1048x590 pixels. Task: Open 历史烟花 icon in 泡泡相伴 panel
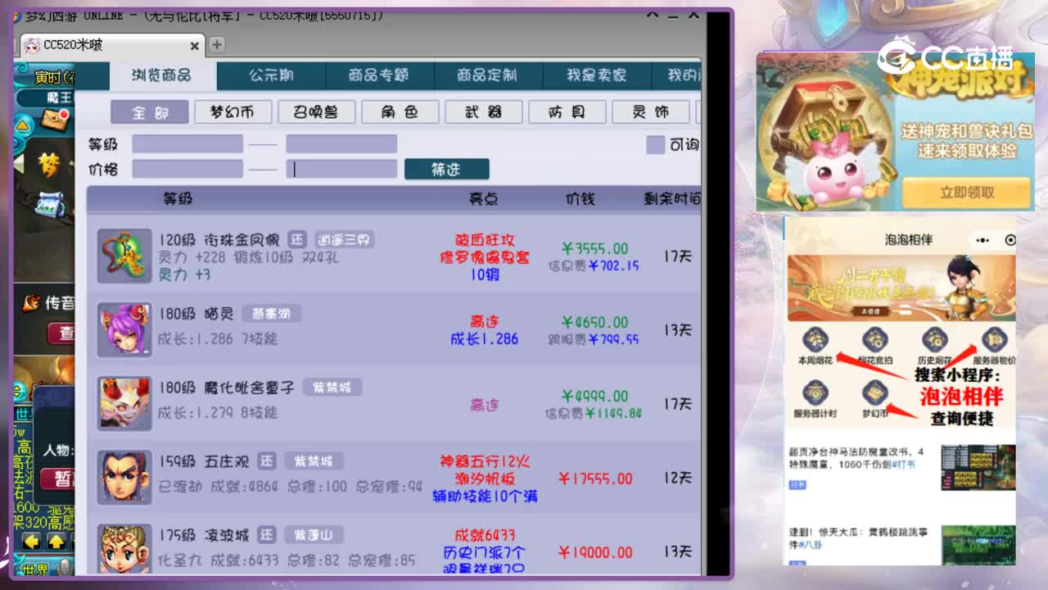934,339
